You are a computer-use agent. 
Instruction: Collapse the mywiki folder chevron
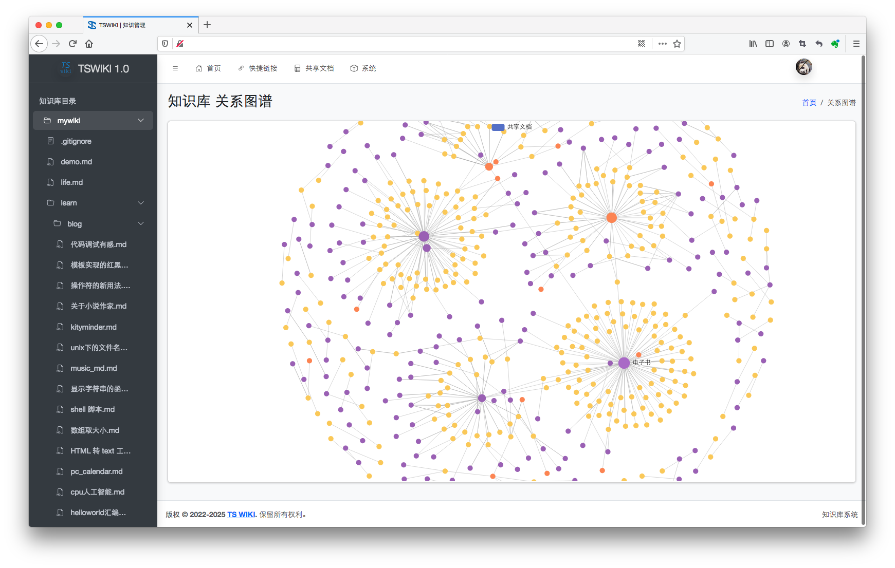[x=141, y=120]
